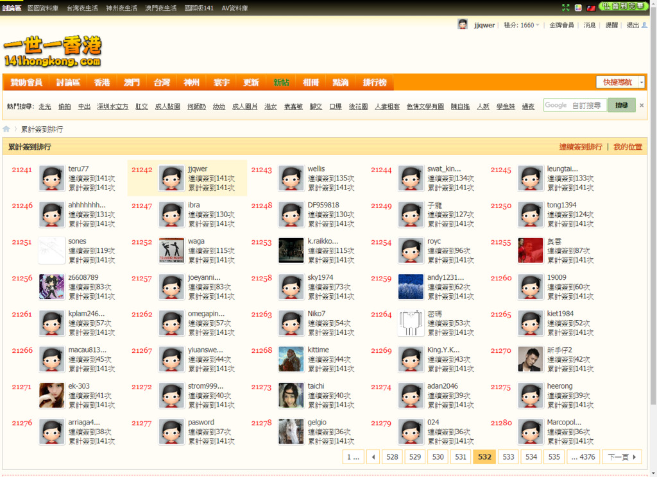Open avatar of user 密碼

pyautogui.click(x=411, y=323)
